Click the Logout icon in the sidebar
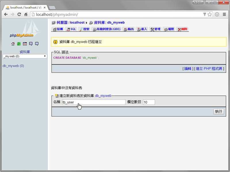 [x=19, y=44]
